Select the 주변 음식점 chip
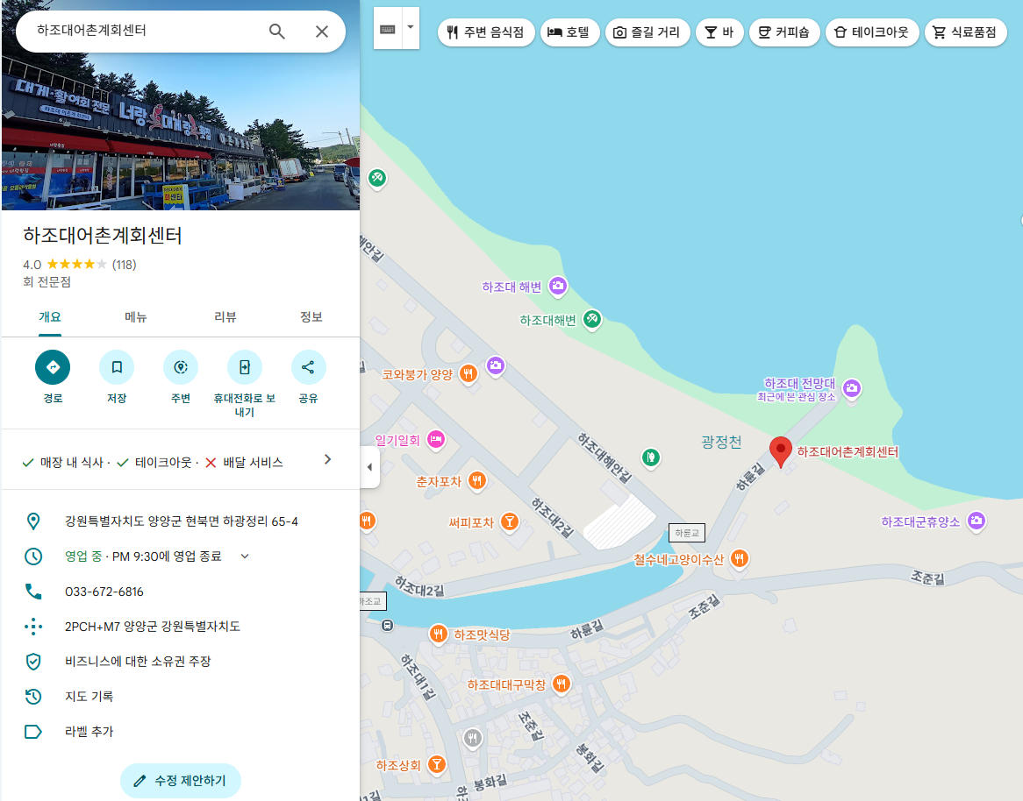The height and width of the screenshot is (801, 1023). pos(485,32)
